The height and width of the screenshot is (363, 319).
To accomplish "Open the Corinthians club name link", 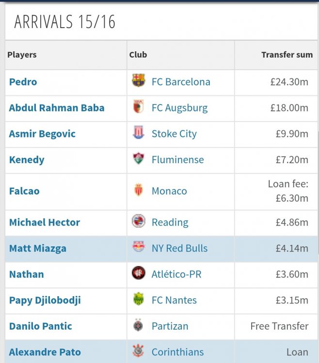I will (x=177, y=352).
